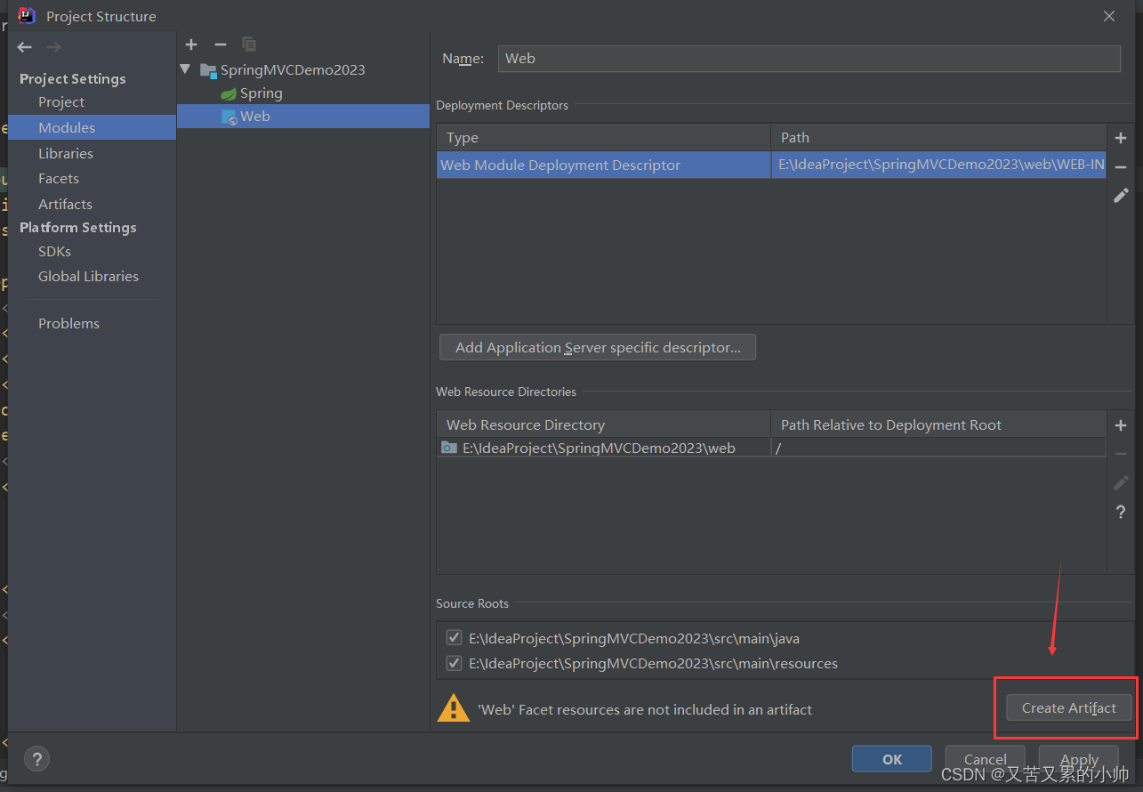Add a new module with plus icon
The height and width of the screenshot is (792, 1143).
(191, 44)
